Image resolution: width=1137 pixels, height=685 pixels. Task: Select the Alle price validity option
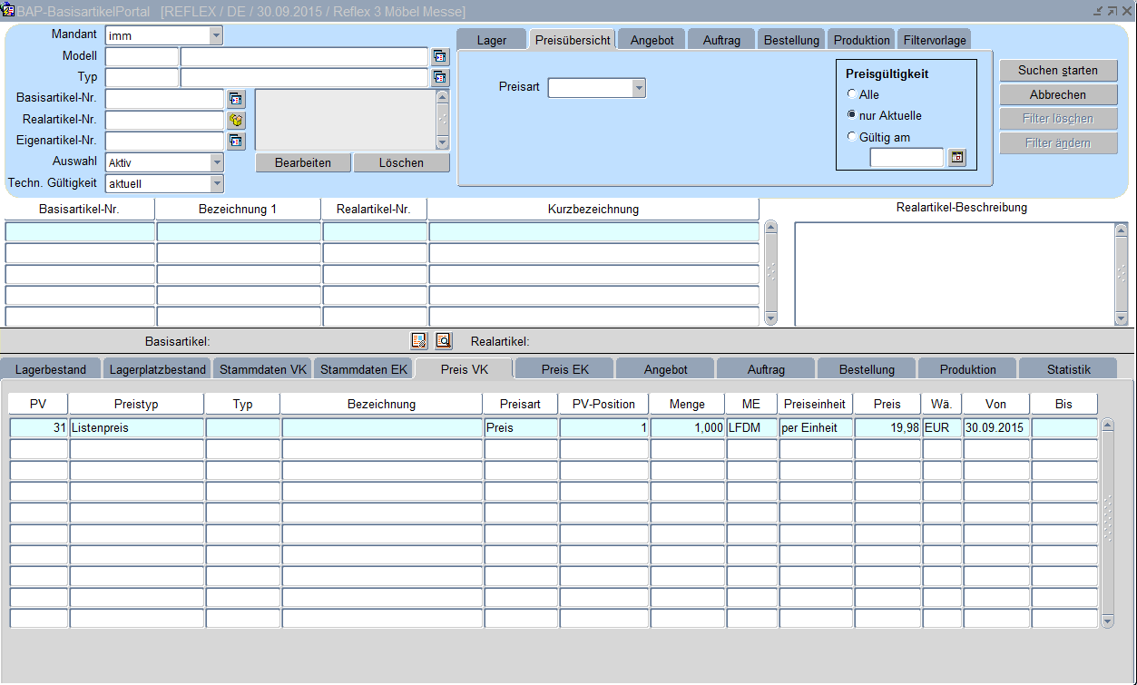click(851, 94)
